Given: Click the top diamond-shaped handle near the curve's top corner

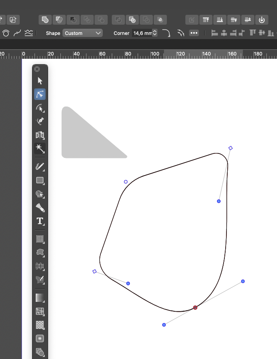Looking at the screenshot, I should [231, 148].
